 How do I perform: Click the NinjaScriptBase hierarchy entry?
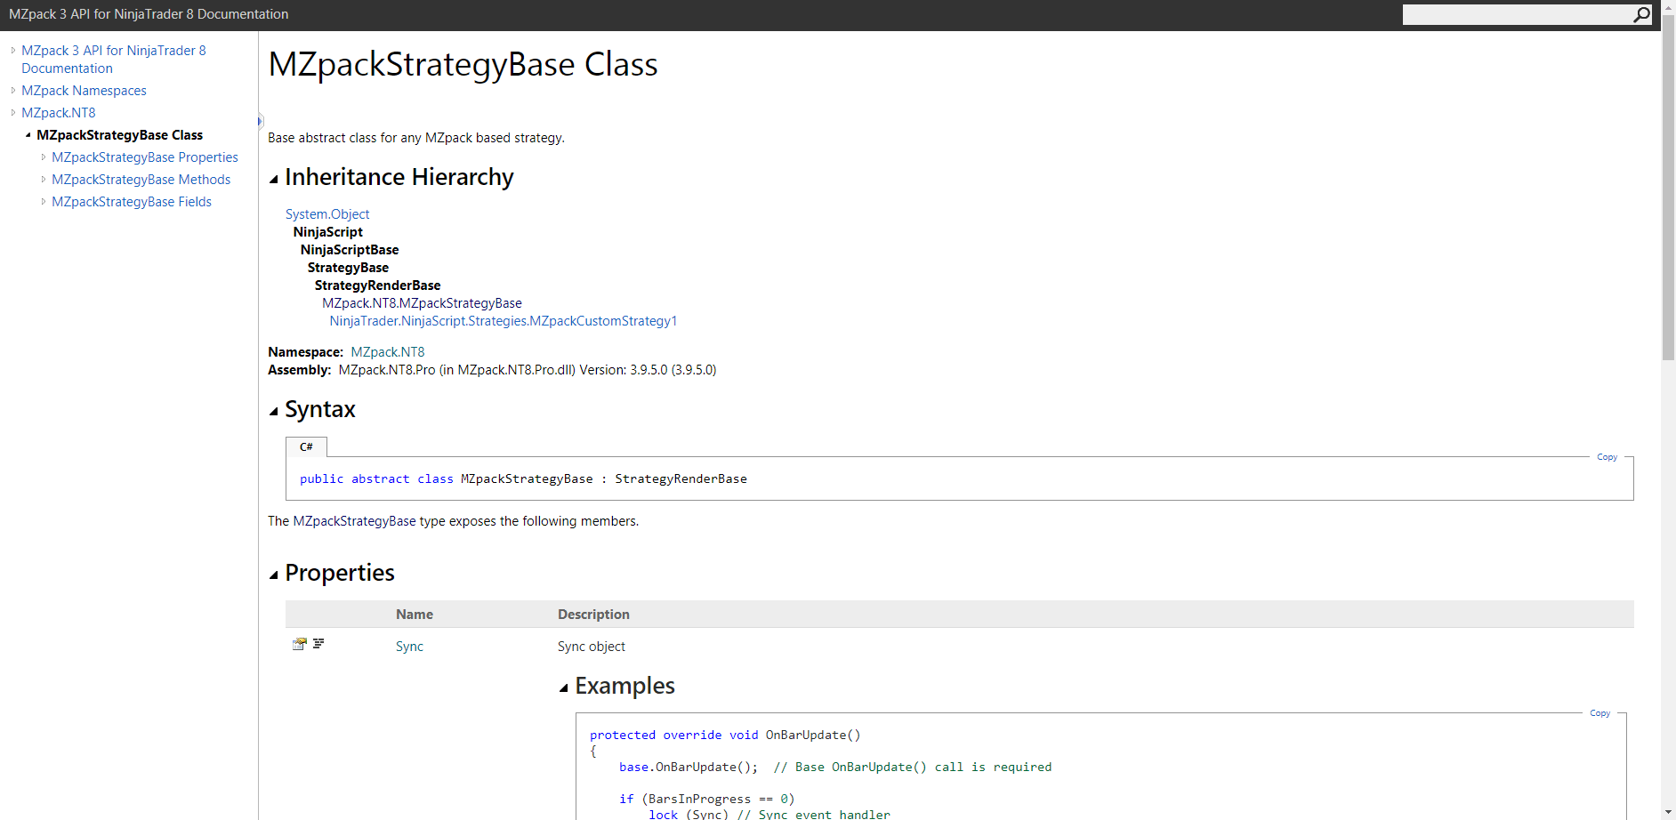pyautogui.click(x=350, y=250)
